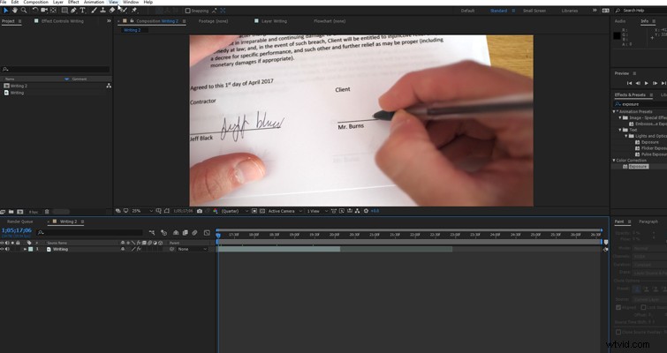This screenshot has height=353, width=667.
Task: Toggle the transparency grid button
Action: pyautogui.click(x=262, y=211)
